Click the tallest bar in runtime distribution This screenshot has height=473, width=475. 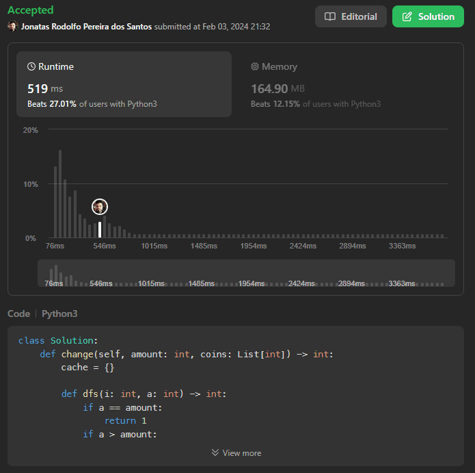60,194
